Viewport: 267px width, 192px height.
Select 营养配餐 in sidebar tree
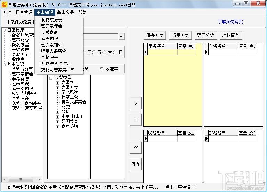[20, 40]
